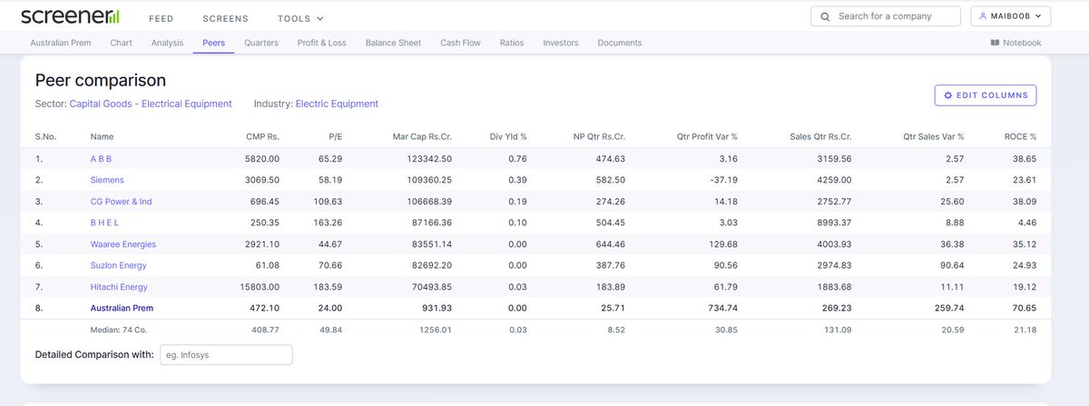Click ABB's CMP value 5820.00

click(x=262, y=160)
